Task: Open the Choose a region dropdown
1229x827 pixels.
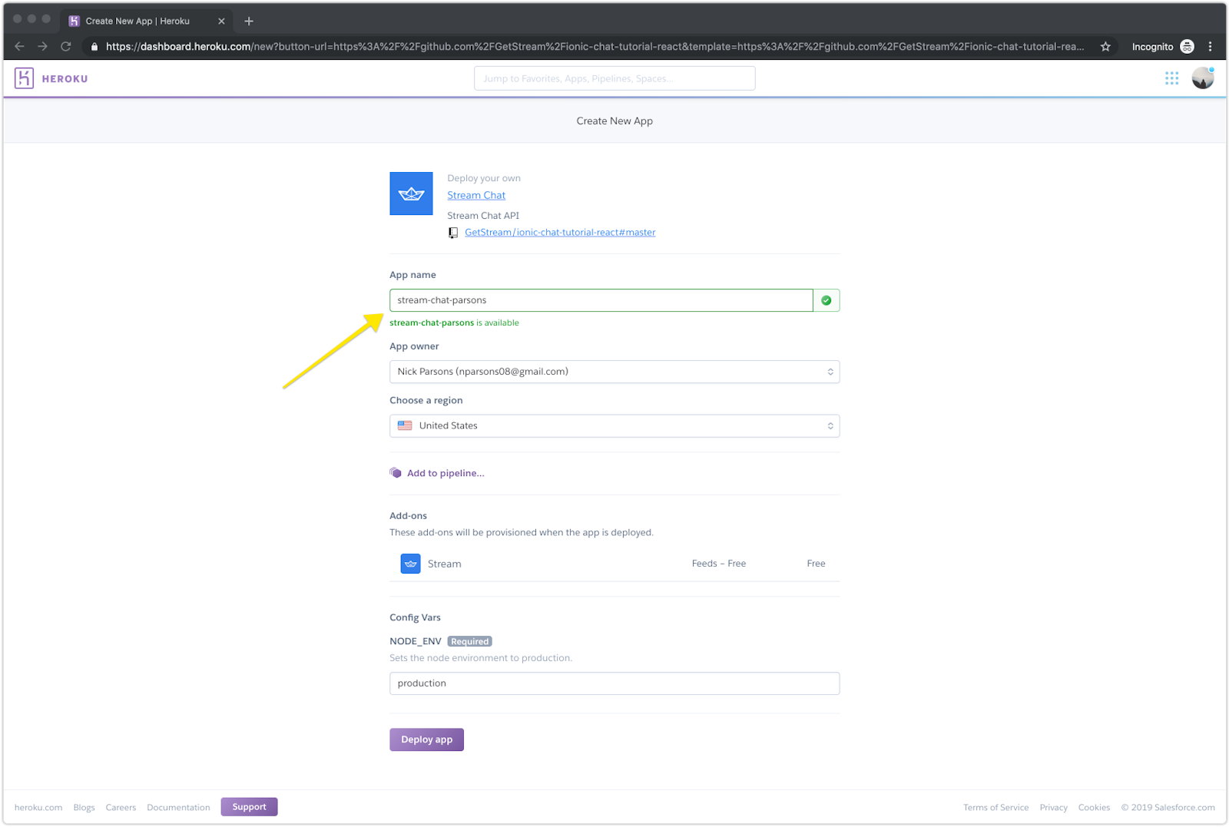Action: (x=614, y=426)
